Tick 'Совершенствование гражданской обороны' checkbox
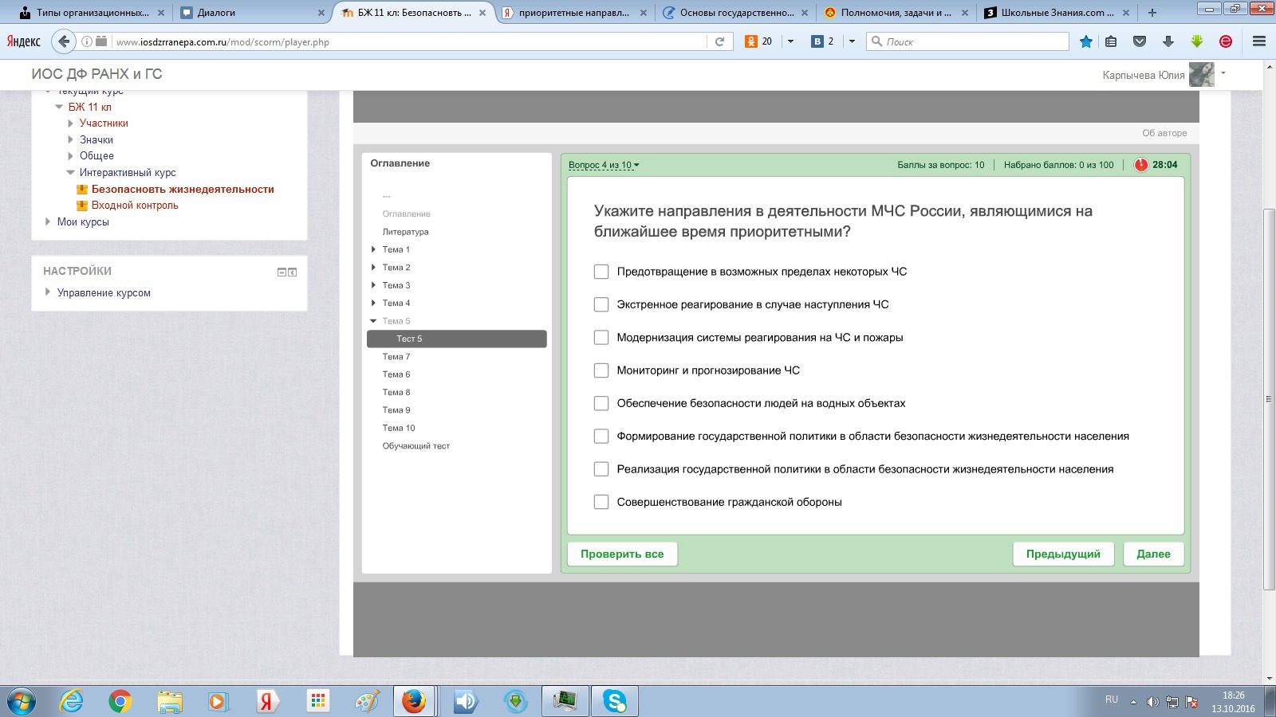The width and height of the screenshot is (1276, 717). coord(601,502)
